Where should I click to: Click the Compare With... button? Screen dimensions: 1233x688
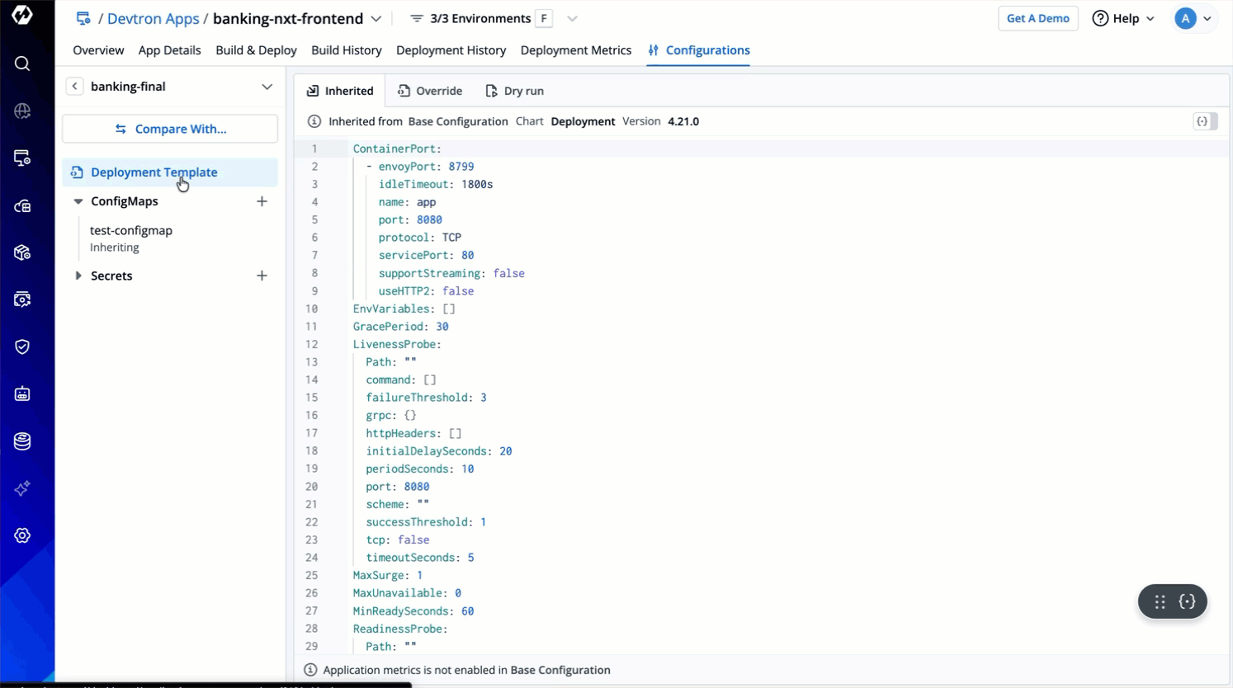(x=170, y=129)
